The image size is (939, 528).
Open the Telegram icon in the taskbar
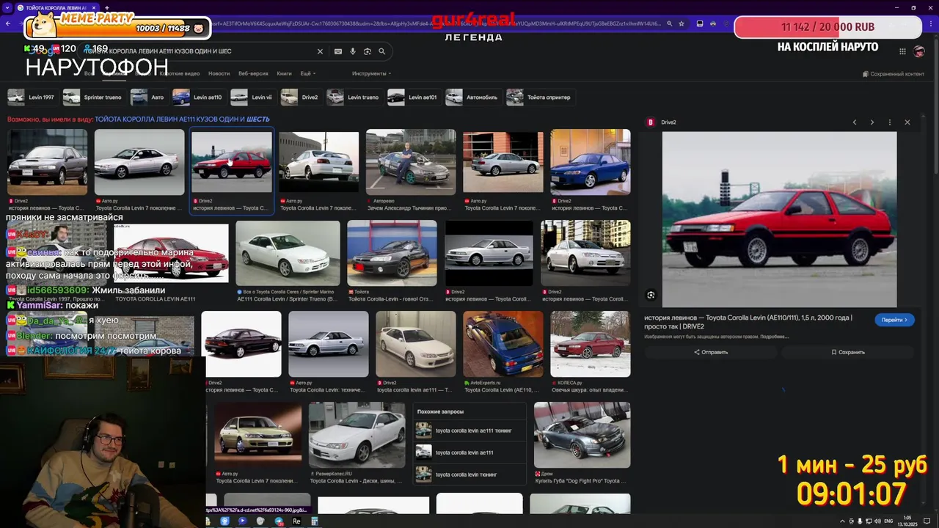[279, 521]
